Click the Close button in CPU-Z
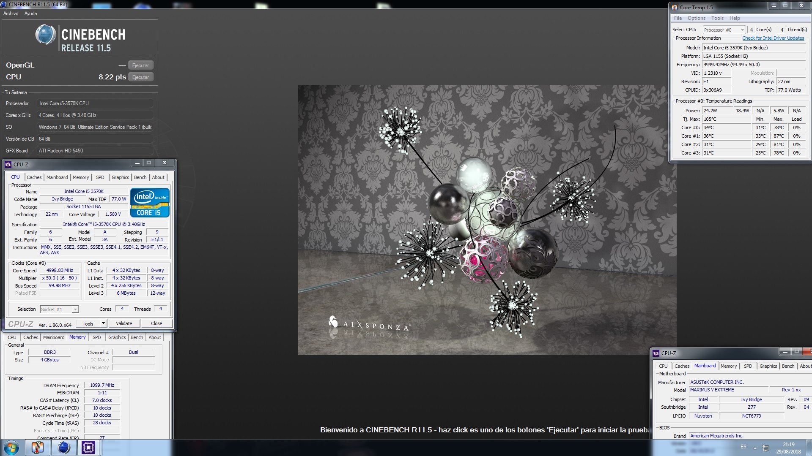 [x=156, y=324]
